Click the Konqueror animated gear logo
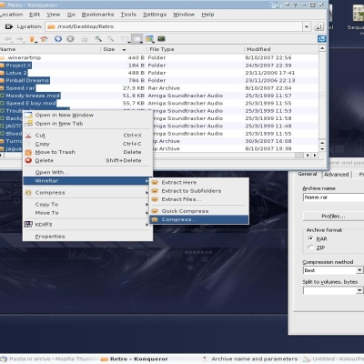The width and height of the screenshot is (364, 364). [x=321, y=39]
